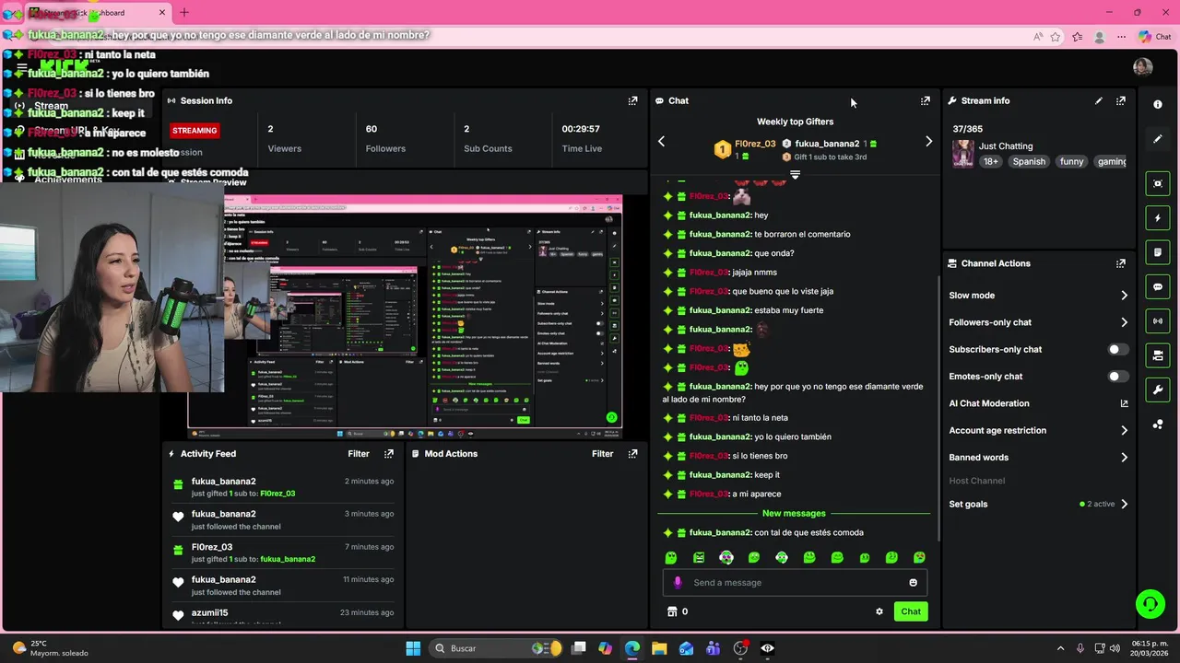Click the Send a message field
This screenshot has width=1180, height=663.
pyautogui.click(x=795, y=582)
